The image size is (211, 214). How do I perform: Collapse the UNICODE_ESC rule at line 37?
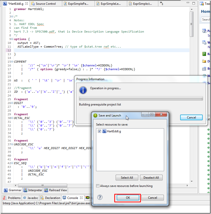coord(12,144)
